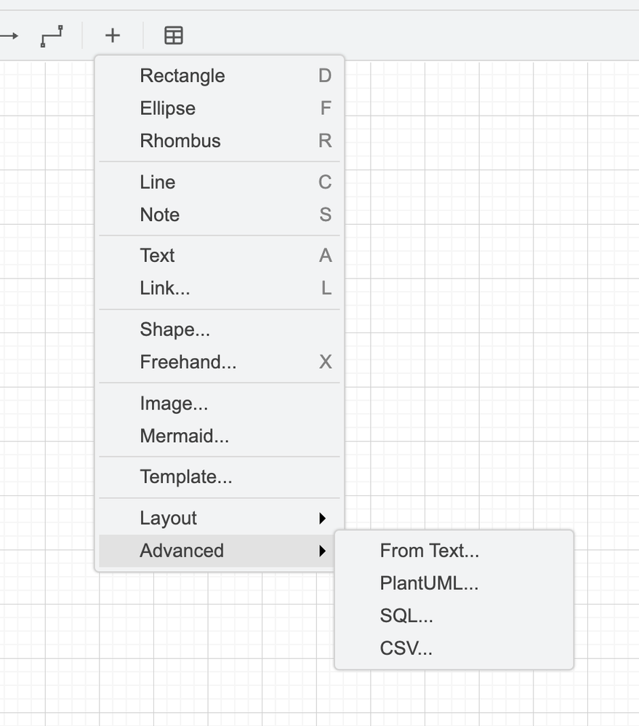Expand the Layout submenu

pyautogui.click(x=169, y=518)
